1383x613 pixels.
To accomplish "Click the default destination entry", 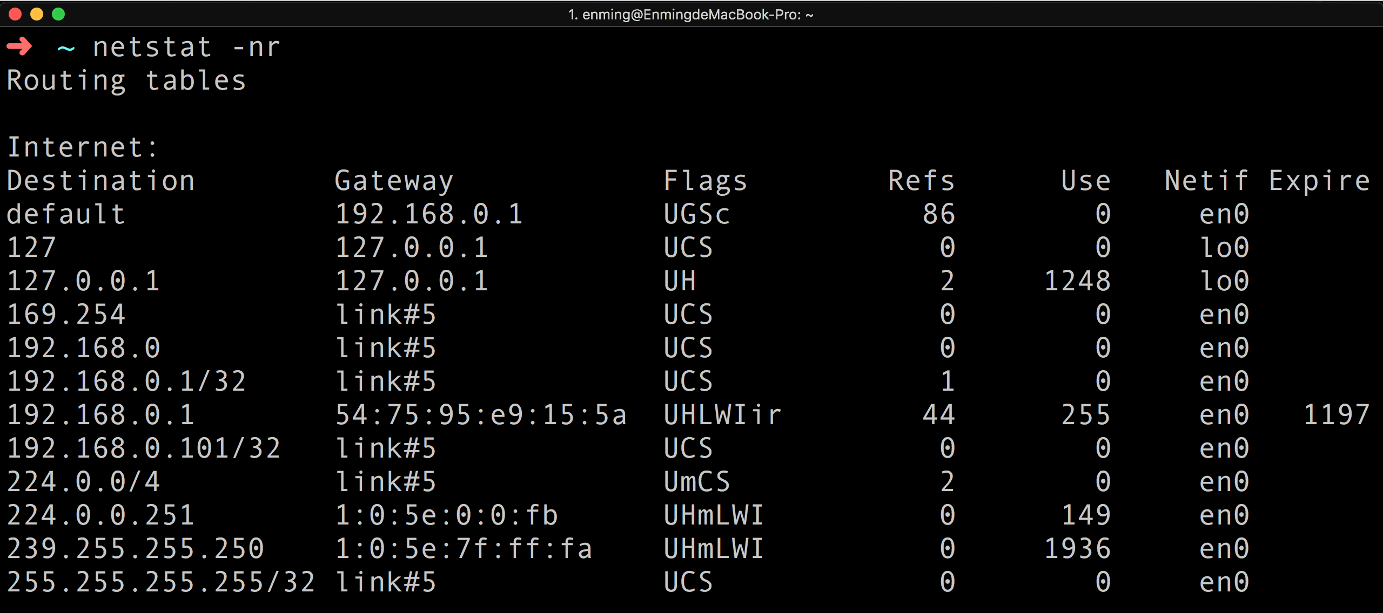I will [x=66, y=214].
